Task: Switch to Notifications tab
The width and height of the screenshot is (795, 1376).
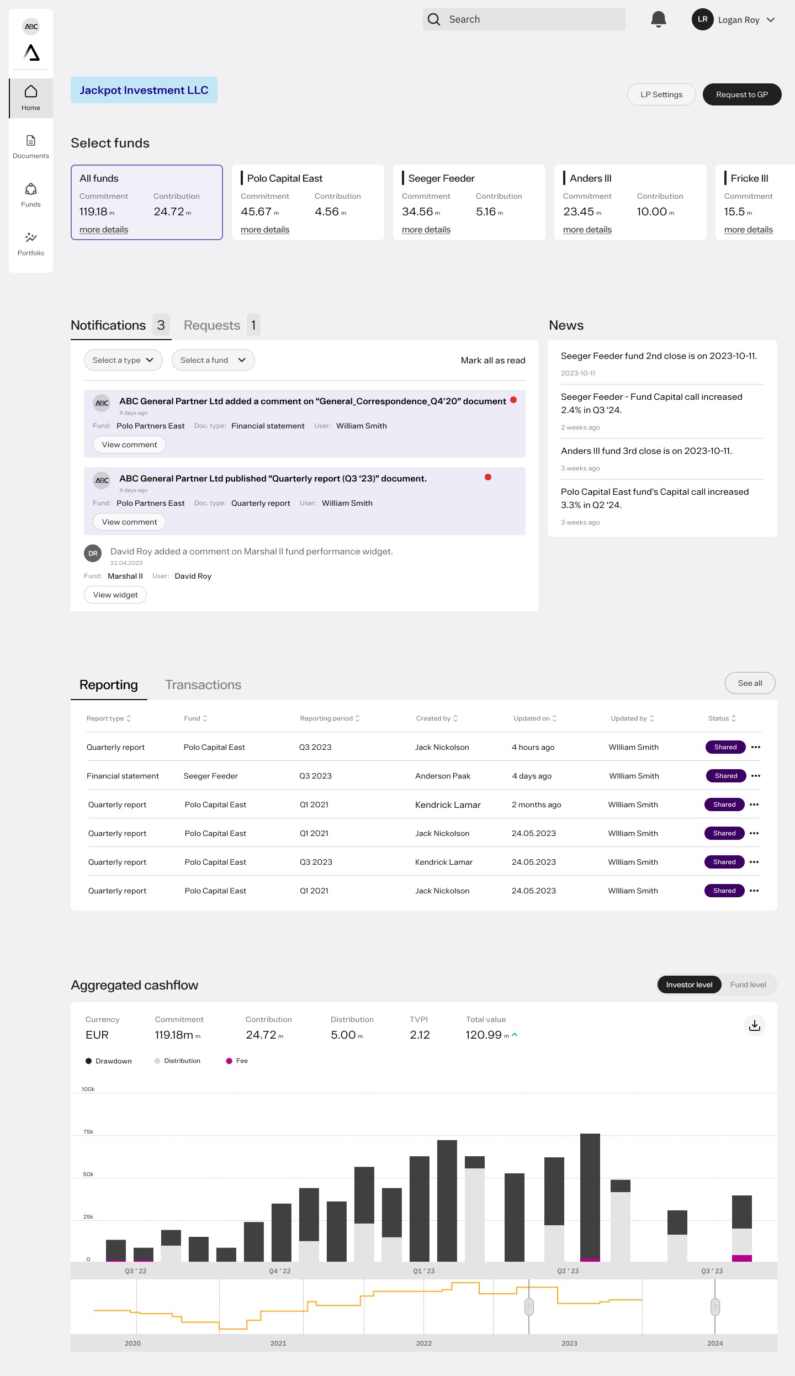Action: [x=120, y=325]
